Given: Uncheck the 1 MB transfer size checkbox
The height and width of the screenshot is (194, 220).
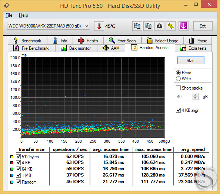Looking at the screenshot, I should click(x=19, y=175).
